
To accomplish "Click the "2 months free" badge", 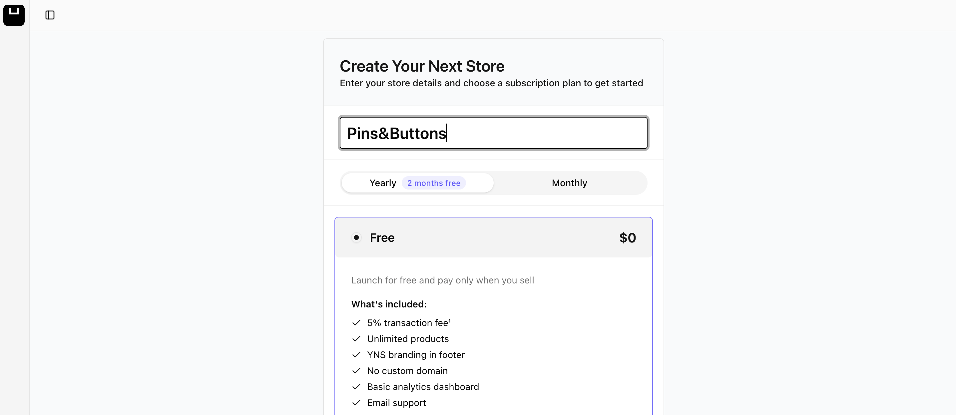I will (x=433, y=183).
